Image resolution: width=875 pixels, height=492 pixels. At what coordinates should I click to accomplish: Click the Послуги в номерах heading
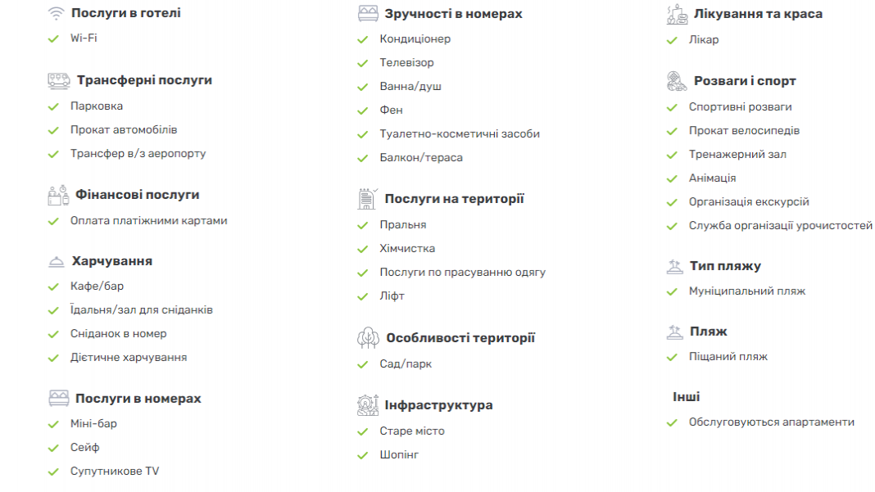coord(138,399)
